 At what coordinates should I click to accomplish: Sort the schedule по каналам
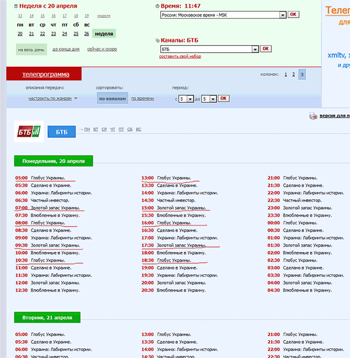tap(112, 99)
